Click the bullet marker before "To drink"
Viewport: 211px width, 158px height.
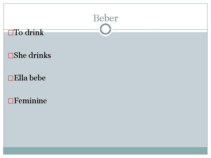tap(11, 33)
